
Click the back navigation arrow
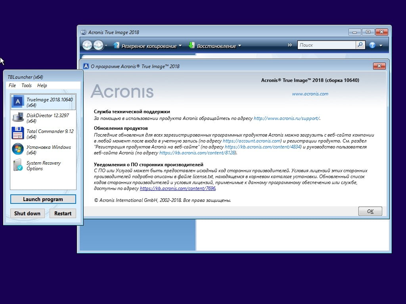87,46
